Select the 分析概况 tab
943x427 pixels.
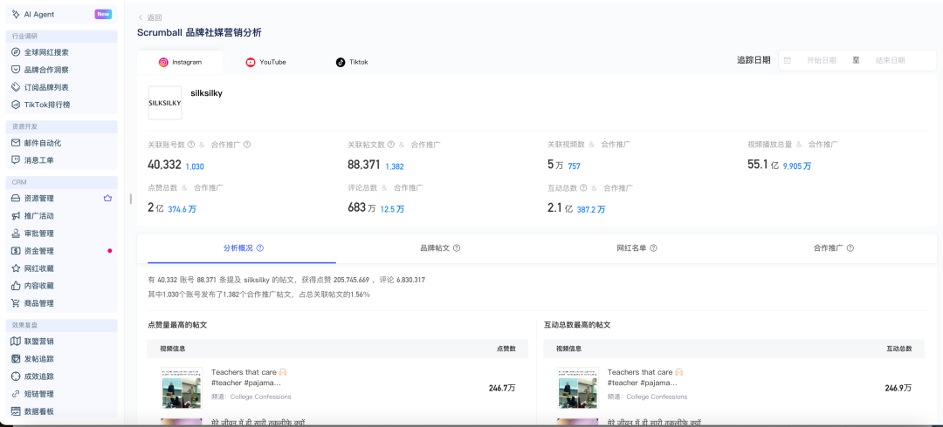(x=243, y=248)
